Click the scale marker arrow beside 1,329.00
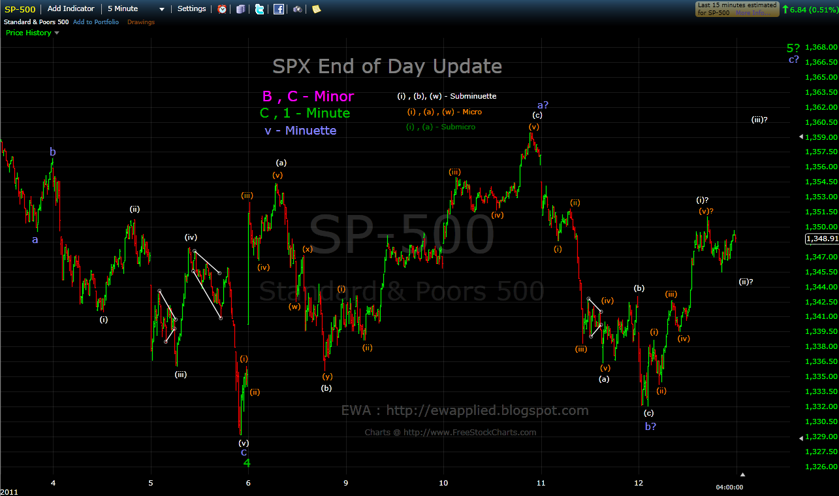The height and width of the screenshot is (496, 839). pyautogui.click(x=801, y=437)
